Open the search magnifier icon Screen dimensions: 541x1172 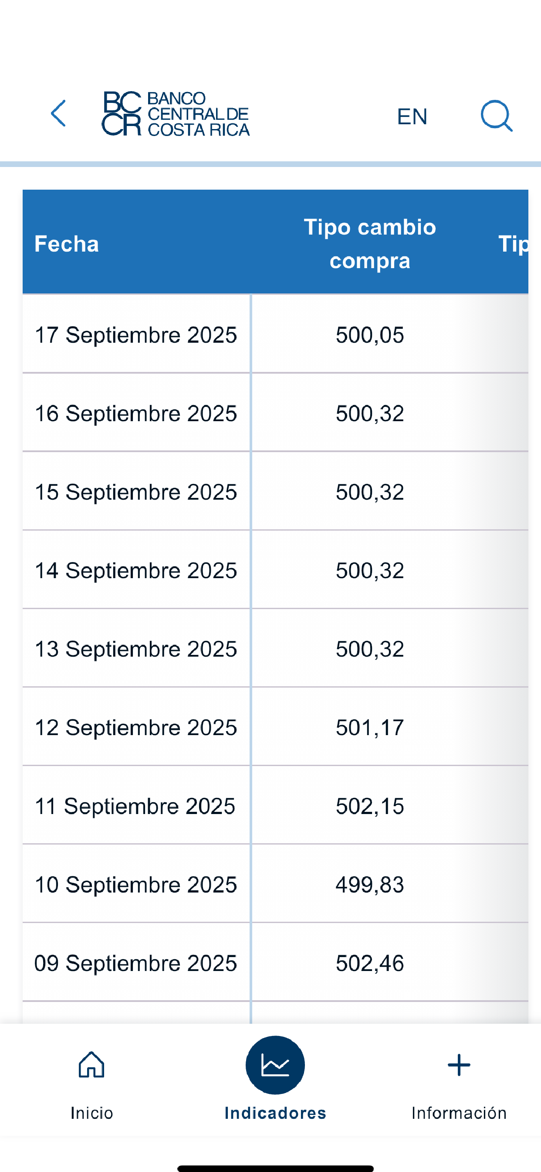(497, 116)
